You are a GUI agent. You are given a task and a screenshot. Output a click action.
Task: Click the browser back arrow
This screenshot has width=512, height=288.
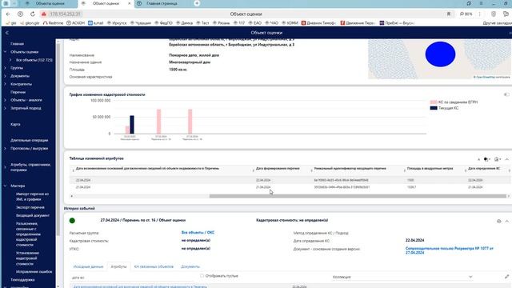(x=8, y=14)
